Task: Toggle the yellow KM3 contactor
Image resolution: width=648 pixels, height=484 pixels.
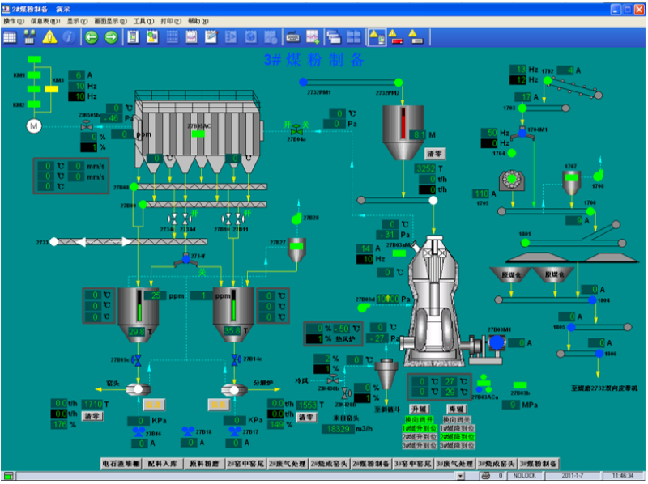Action: coord(52,89)
